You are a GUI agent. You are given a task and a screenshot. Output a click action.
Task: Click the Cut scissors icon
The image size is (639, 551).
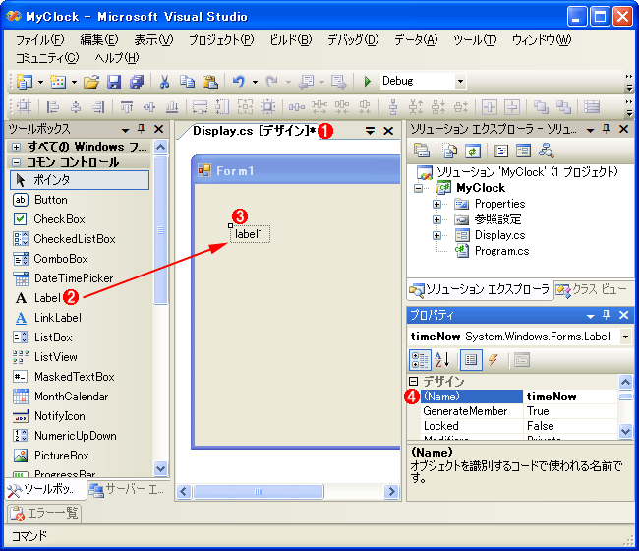(x=164, y=82)
